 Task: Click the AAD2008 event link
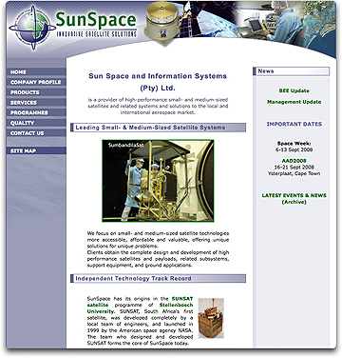pos(294,161)
